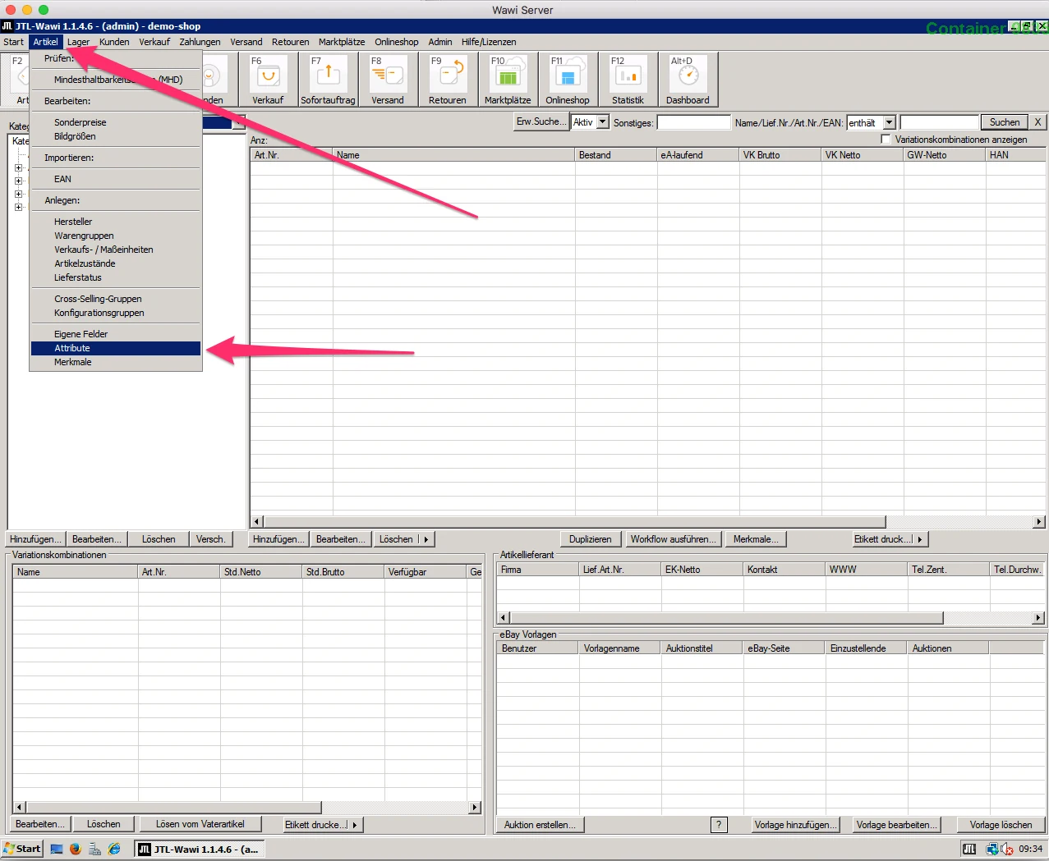
Task: Launch Firefox from the taskbar
Action: click(76, 849)
